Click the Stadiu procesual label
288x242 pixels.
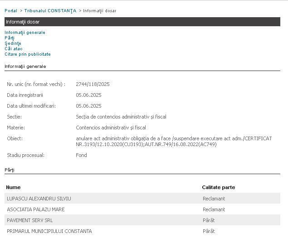(x=25, y=155)
